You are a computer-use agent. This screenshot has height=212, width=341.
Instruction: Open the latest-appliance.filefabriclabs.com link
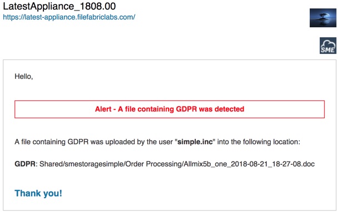tap(69, 17)
